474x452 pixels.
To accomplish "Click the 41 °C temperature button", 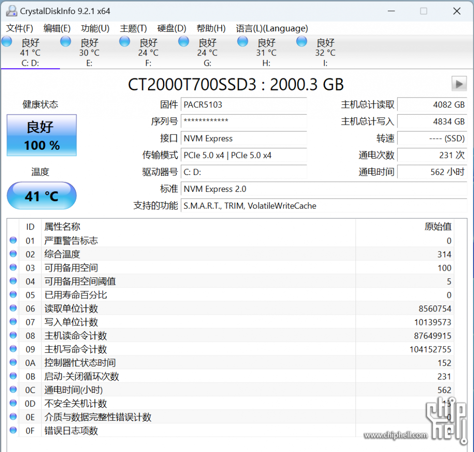I will (42, 196).
